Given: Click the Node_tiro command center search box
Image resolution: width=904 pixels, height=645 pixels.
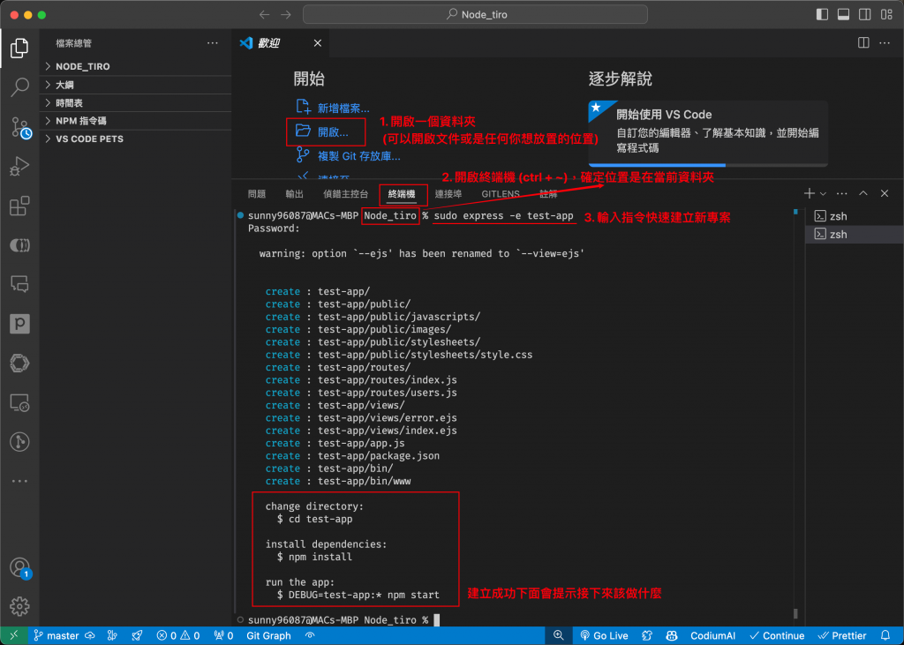Looking at the screenshot, I should pyautogui.click(x=475, y=14).
